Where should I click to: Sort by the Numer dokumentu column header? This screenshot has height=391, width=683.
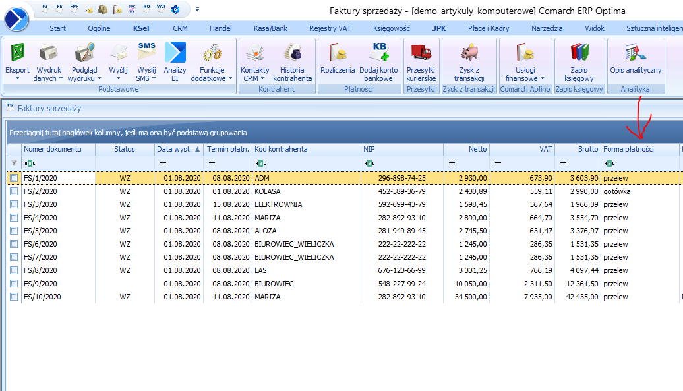[x=58, y=149]
